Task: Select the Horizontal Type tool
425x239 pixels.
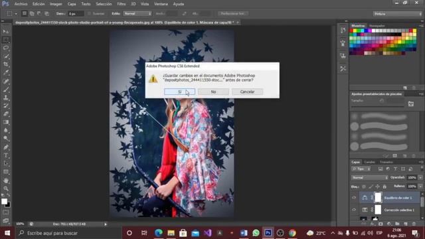Action: 6,155
